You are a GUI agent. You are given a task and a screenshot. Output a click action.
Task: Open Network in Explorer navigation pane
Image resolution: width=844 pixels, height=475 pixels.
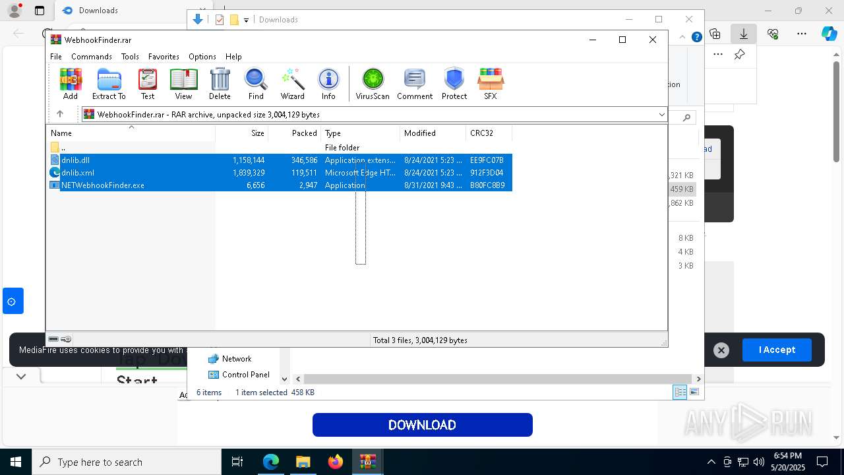pyautogui.click(x=236, y=359)
